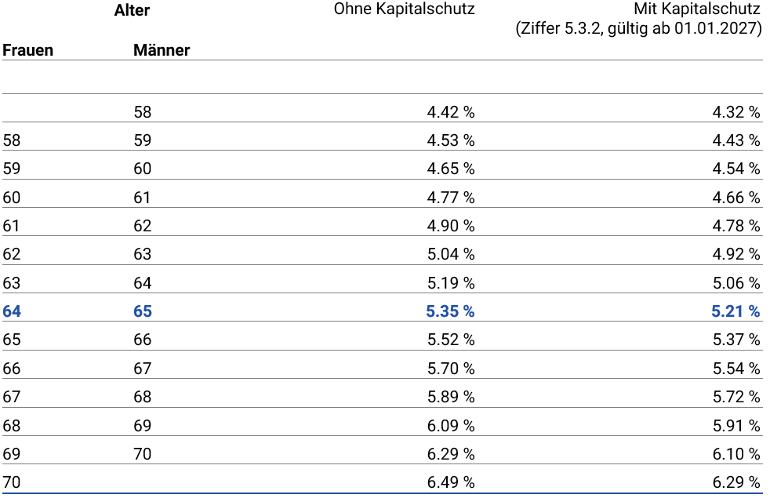The image size is (770, 498).
Task: Click the "Ohne Kapitalschutz" column header
Action: 405,9
